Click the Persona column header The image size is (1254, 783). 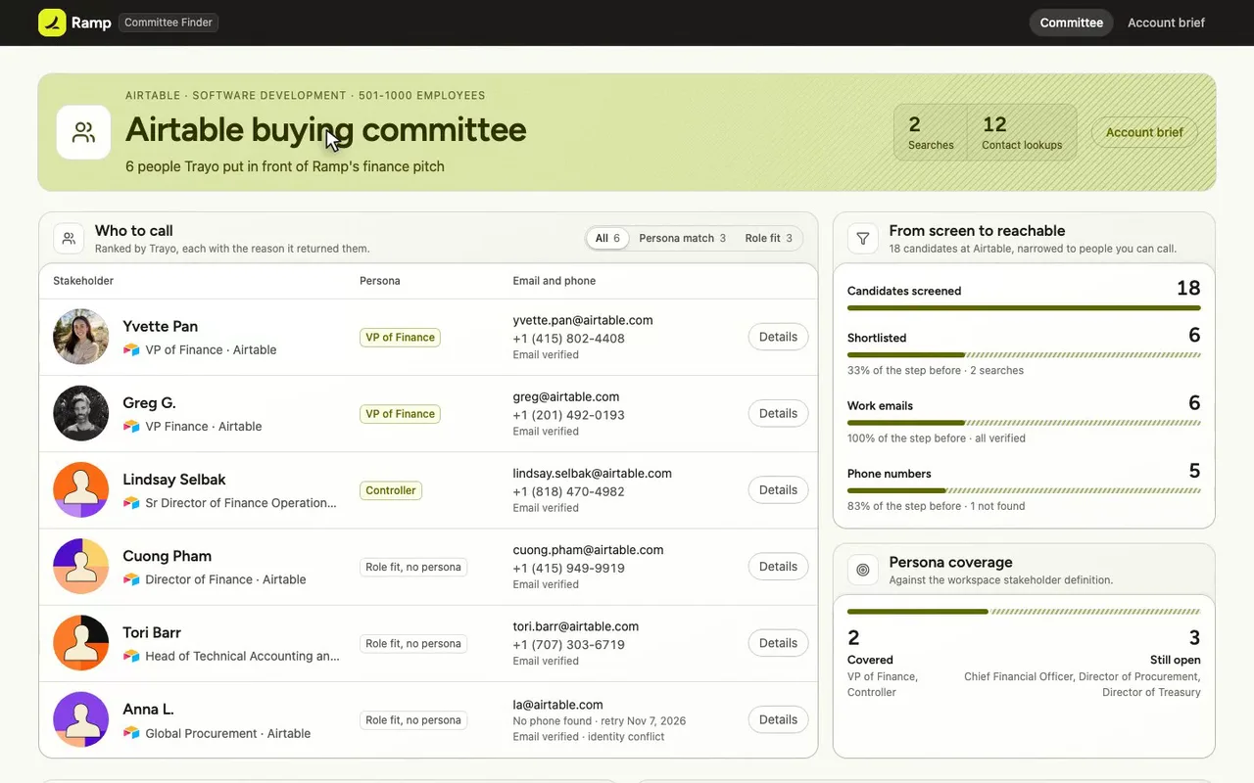coord(380,281)
